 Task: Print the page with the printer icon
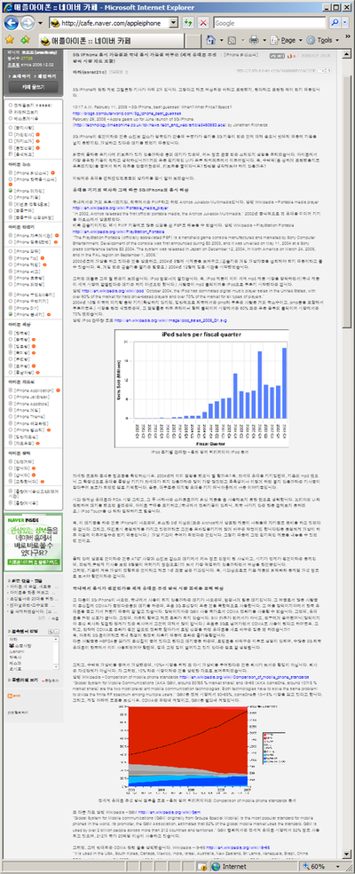click(254, 40)
